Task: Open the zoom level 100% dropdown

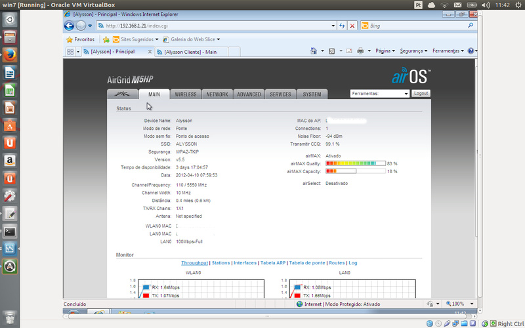Action: coord(472,304)
